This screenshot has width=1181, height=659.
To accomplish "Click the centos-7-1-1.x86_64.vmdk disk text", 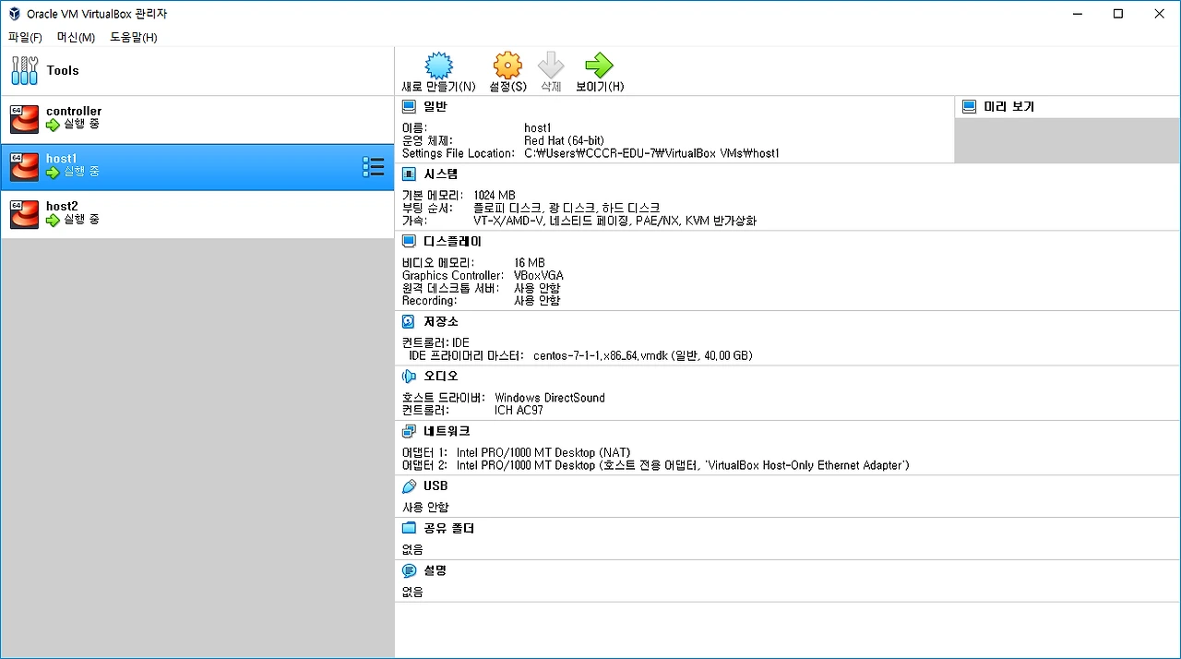I will [x=642, y=355].
